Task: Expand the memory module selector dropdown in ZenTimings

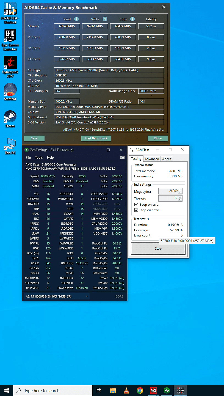Action: (x=87, y=296)
